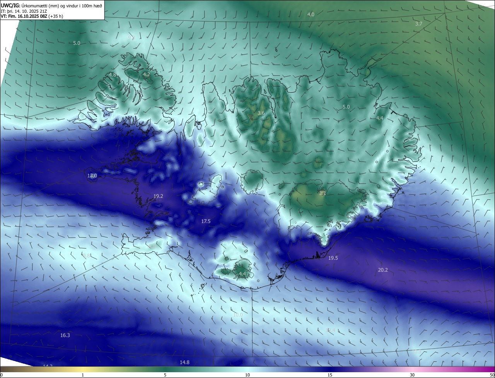Select the 17.5 value label
This screenshot has width=495, height=378.
(x=206, y=221)
